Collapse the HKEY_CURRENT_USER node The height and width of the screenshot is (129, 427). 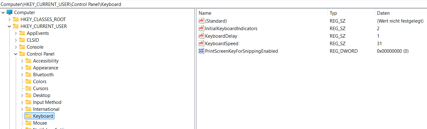(x=9, y=26)
